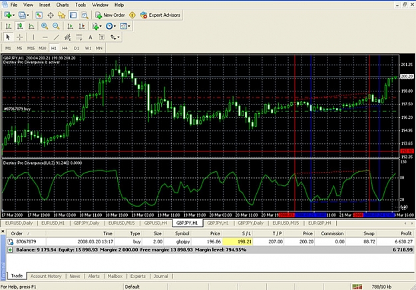The height and width of the screenshot is (290, 416).
Task: Open the Data Window crosshair icon
Action: (51, 15)
